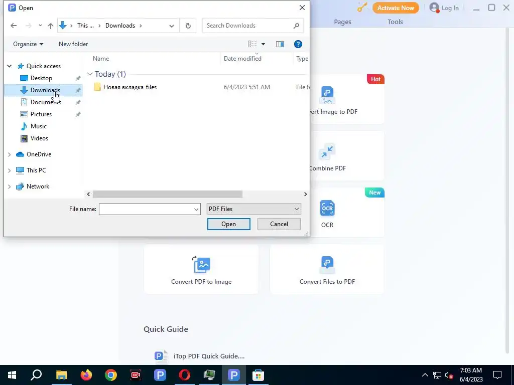Open the blue Help question mark

[x=298, y=44]
